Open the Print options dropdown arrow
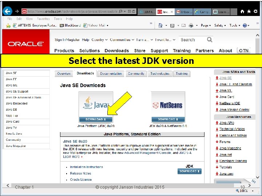Screen dimensions: 262x196 coord(197,25)
